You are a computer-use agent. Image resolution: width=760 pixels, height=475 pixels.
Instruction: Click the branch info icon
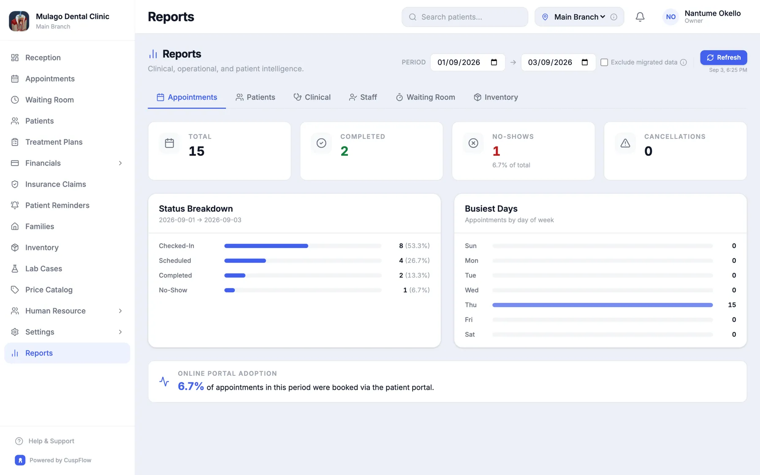[x=614, y=17]
